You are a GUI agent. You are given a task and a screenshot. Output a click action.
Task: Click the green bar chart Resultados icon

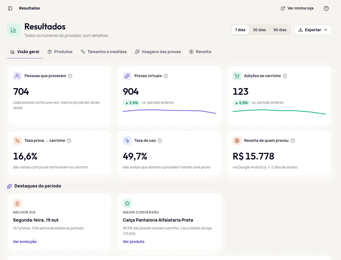(14, 30)
